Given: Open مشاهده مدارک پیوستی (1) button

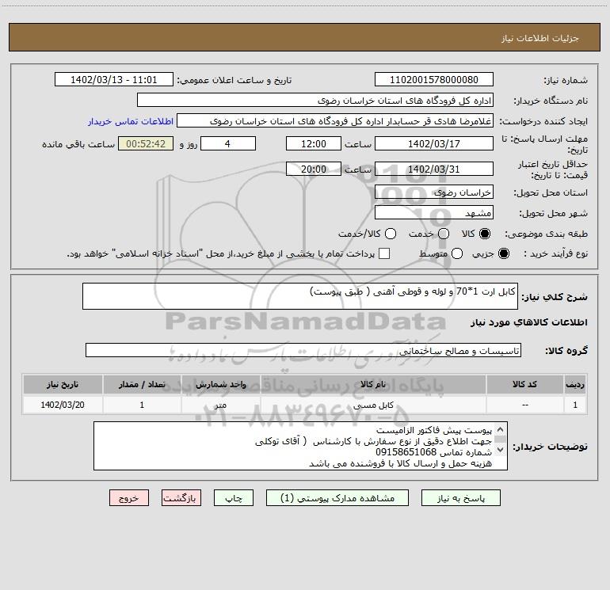Looking at the screenshot, I should pyautogui.click(x=337, y=498).
